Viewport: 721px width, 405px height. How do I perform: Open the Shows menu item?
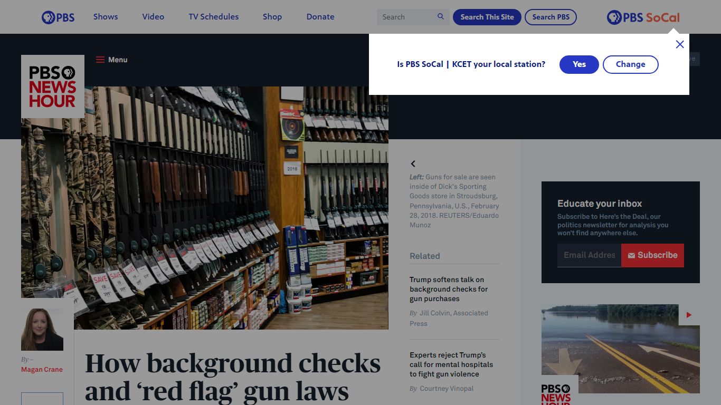[x=106, y=17]
